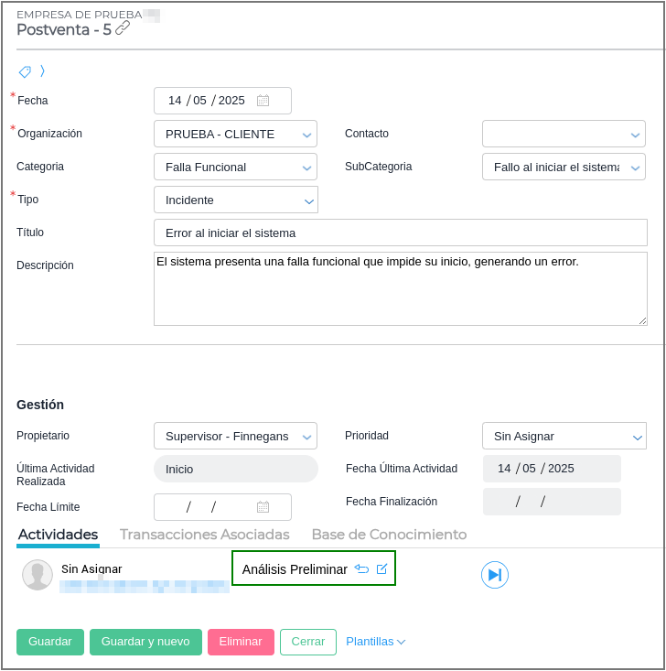
Task: Open the Fecha Límite calendar icon
Action: coord(263,507)
